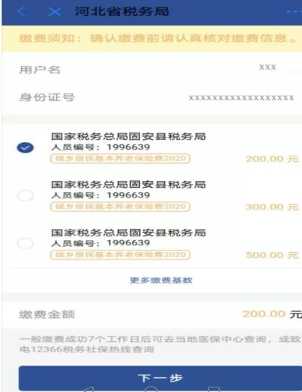This screenshot has width=302, height=392.
Task: Tap the back arrow in header
Action: tap(22, 11)
